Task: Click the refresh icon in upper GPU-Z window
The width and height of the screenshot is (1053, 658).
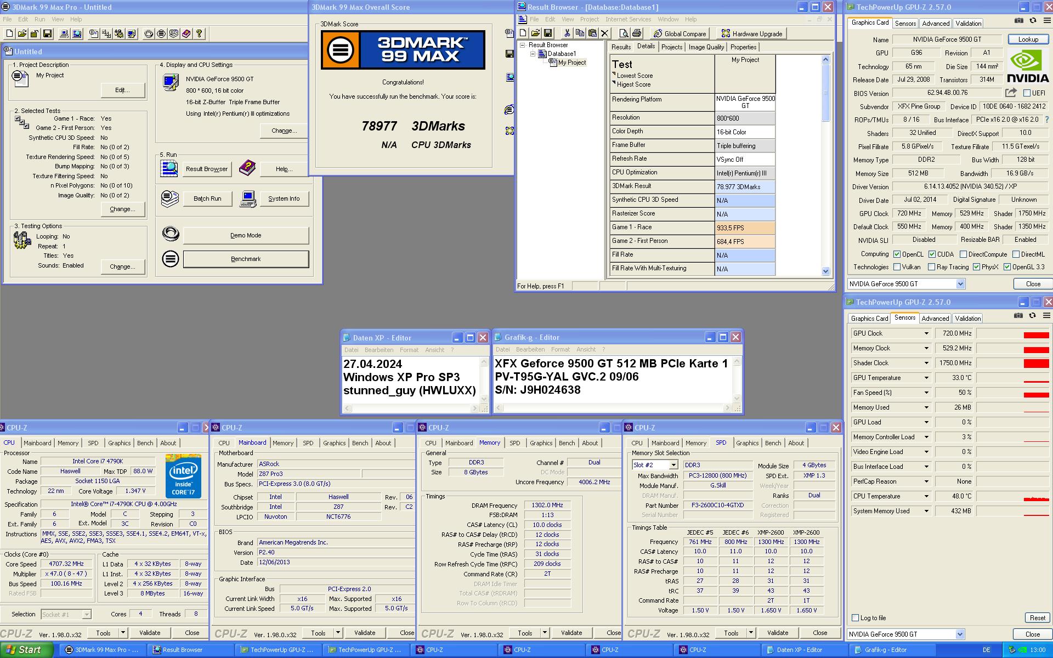Action: pos(1033,21)
